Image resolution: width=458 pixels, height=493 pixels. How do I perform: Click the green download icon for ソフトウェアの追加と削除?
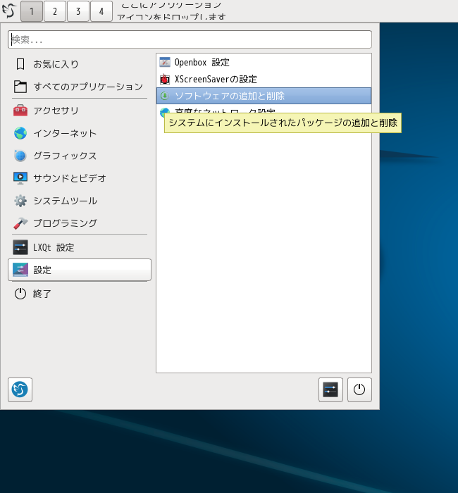(x=165, y=96)
